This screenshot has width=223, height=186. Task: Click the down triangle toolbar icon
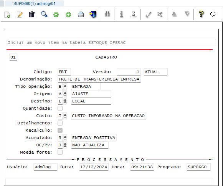point(187,14)
